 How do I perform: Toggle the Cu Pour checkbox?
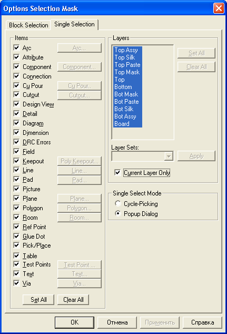point(16,85)
